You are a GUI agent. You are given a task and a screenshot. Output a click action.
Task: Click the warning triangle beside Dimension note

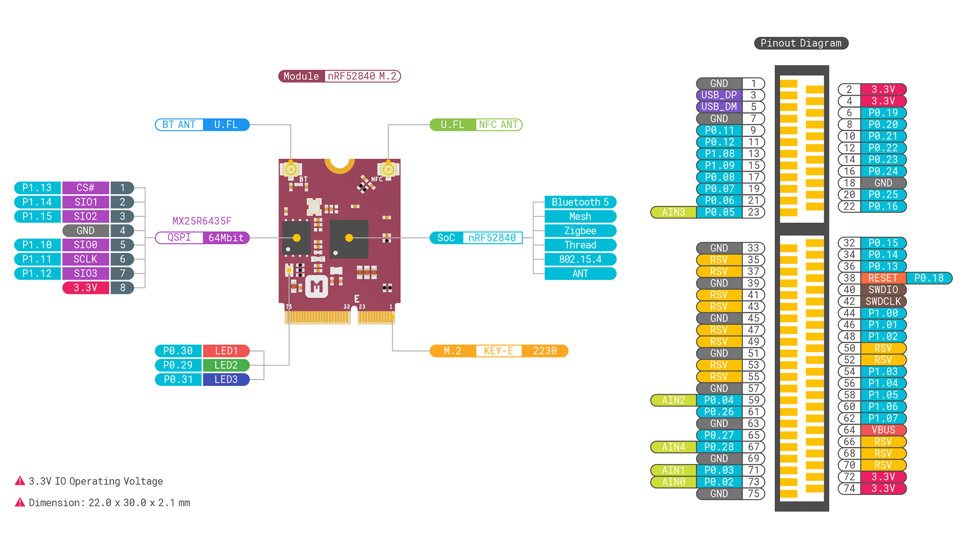coord(19,502)
